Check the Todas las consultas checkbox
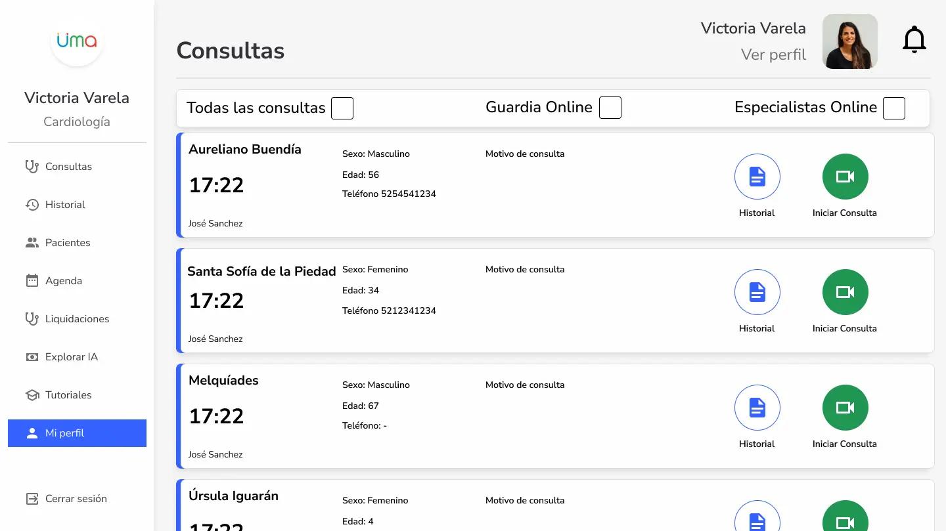Screen dimensions: 946x531 [342, 108]
